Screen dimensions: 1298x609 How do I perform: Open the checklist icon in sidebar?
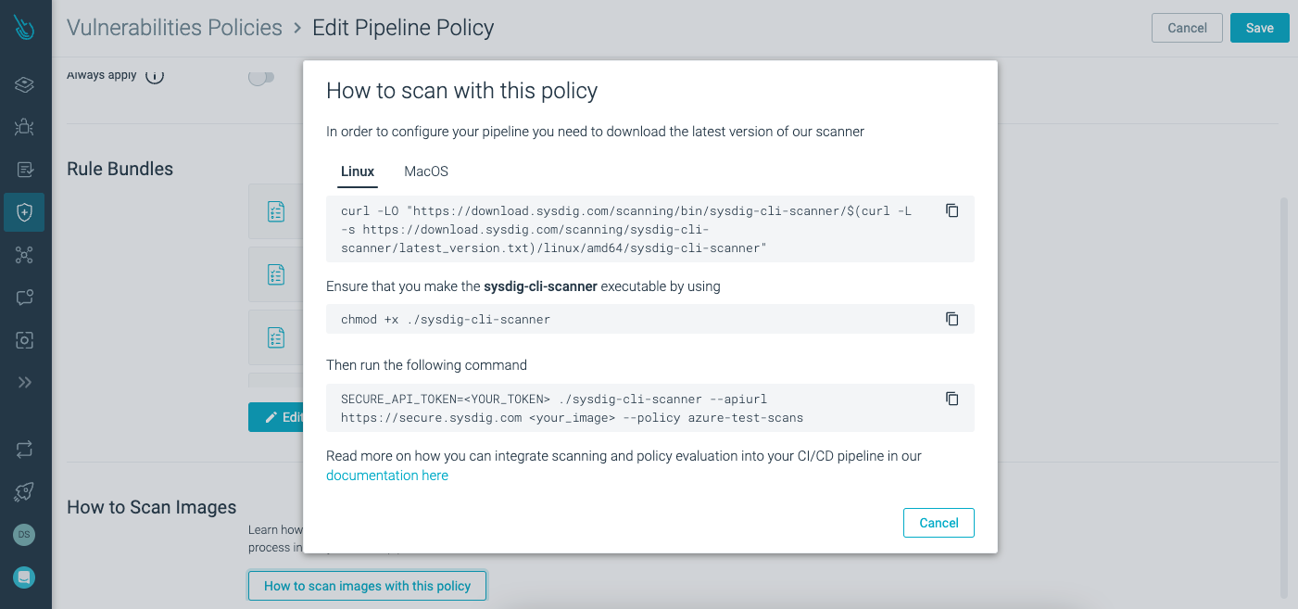tap(25, 170)
